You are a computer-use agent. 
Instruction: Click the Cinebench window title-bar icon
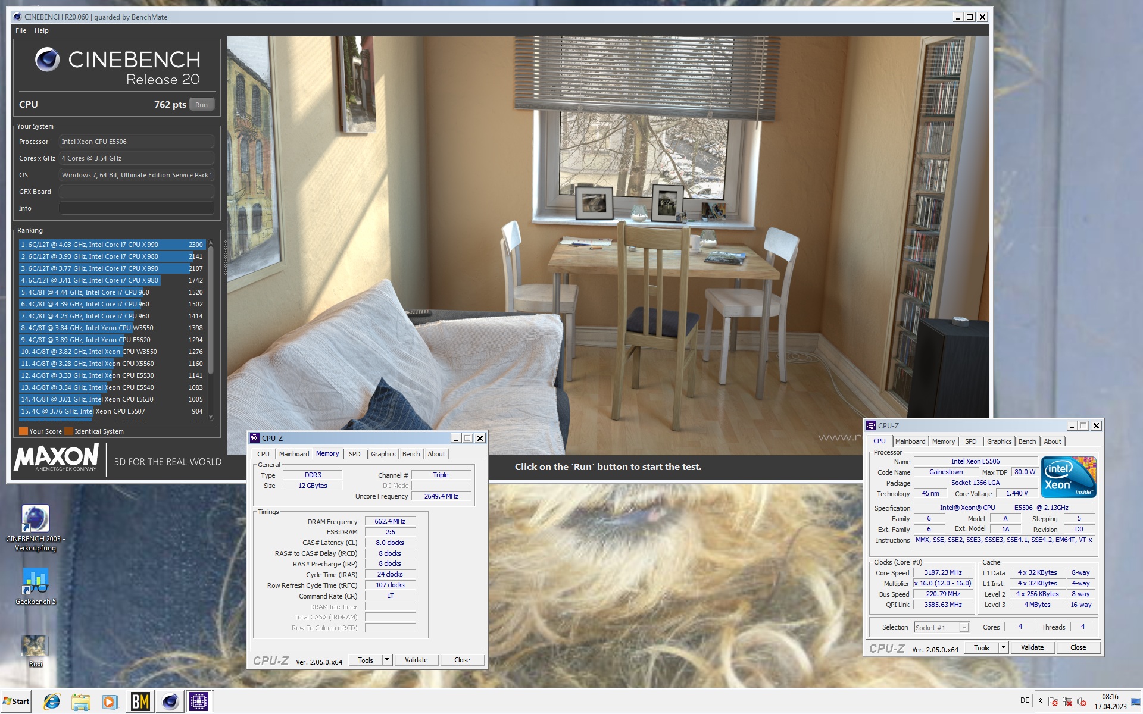coord(17,17)
